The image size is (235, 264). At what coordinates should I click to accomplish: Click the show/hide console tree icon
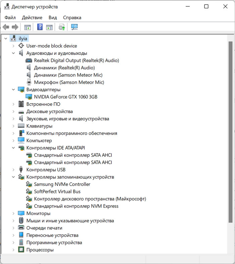coord(28,27)
